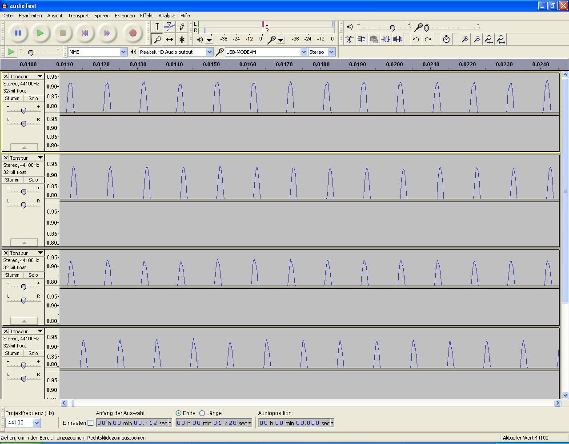Click the horizontal scrollbar right arrow

pyautogui.click(x=557, y=403)
